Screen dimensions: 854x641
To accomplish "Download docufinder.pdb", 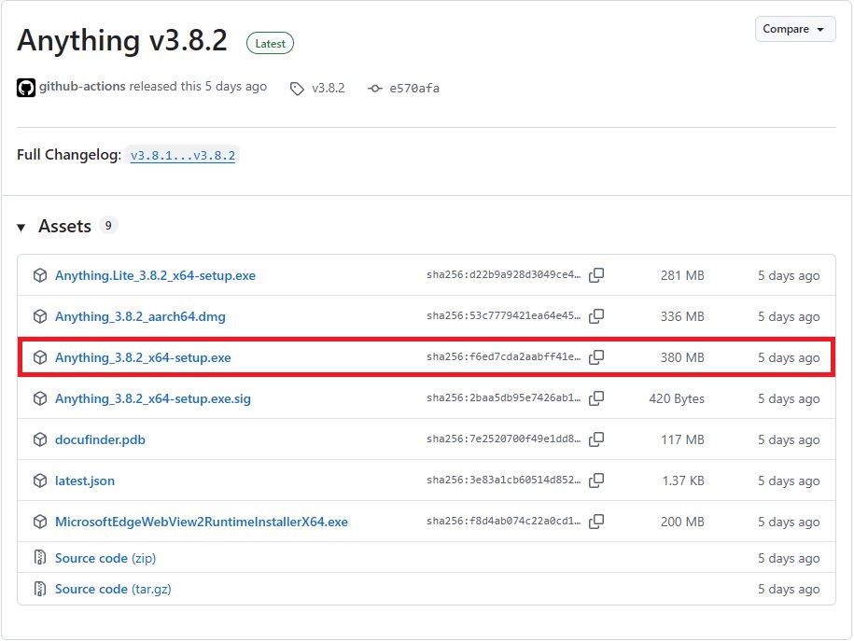I will [x=100, y=439].
